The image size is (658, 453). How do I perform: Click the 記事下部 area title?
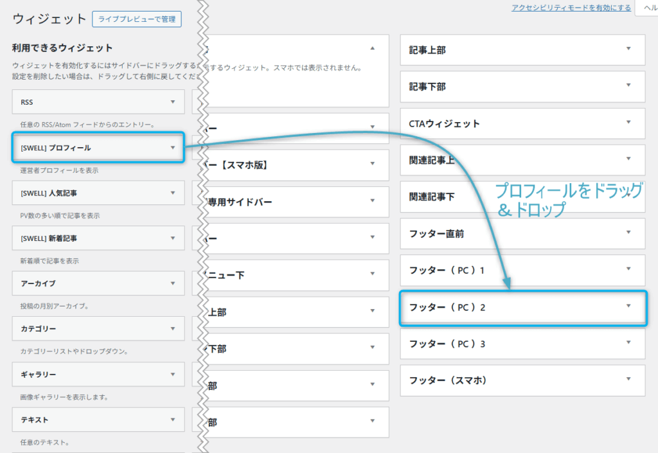pos(427,87)
